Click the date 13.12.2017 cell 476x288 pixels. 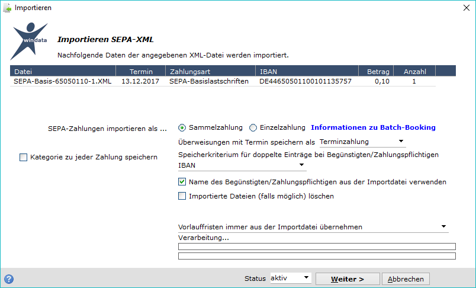[x=140, y=81]
